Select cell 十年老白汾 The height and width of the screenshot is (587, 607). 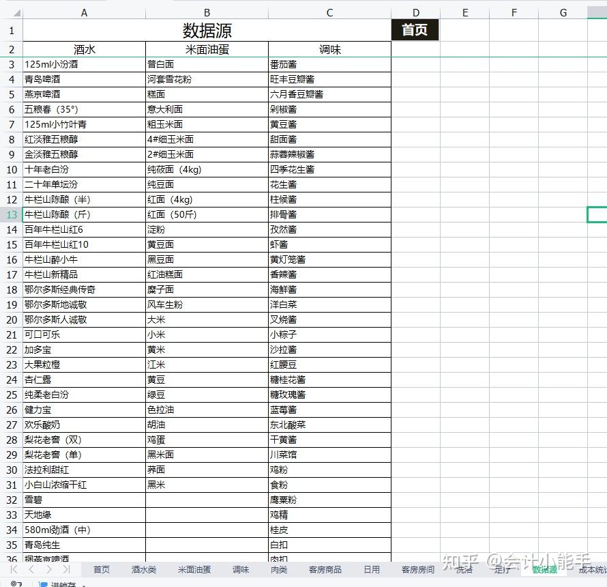click(x=84, y=170)
